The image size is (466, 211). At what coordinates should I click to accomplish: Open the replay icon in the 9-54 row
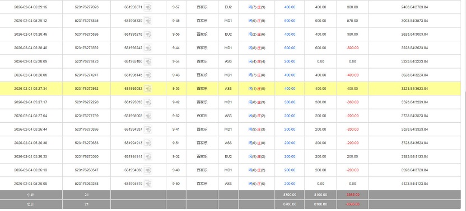pyautogui.click(x=148, y=61)
